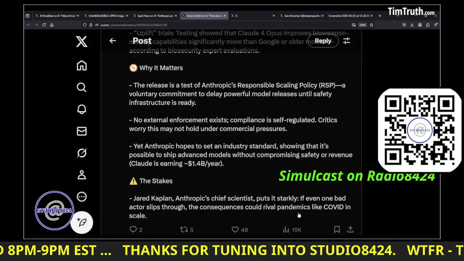Click the Studio 8424 QR code
Image resolution: width=464 pixels, height=261 pixels.
tap(419, 130)
